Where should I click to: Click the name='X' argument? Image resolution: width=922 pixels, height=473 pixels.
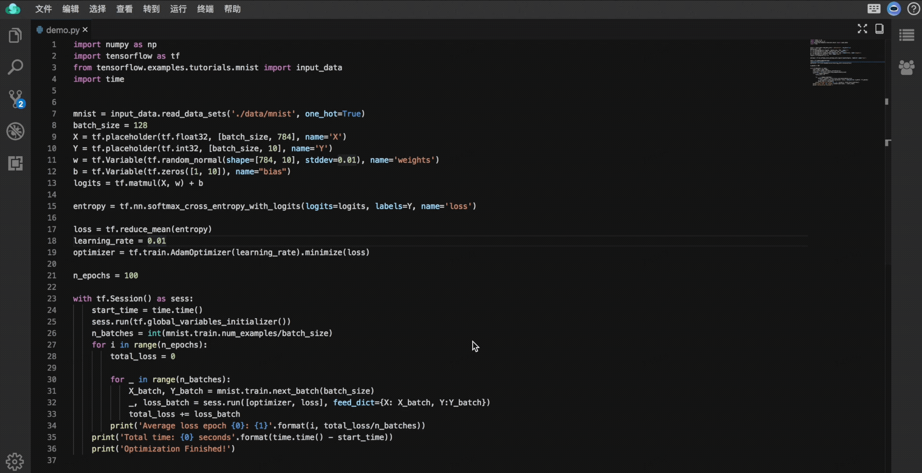(323, 137)
